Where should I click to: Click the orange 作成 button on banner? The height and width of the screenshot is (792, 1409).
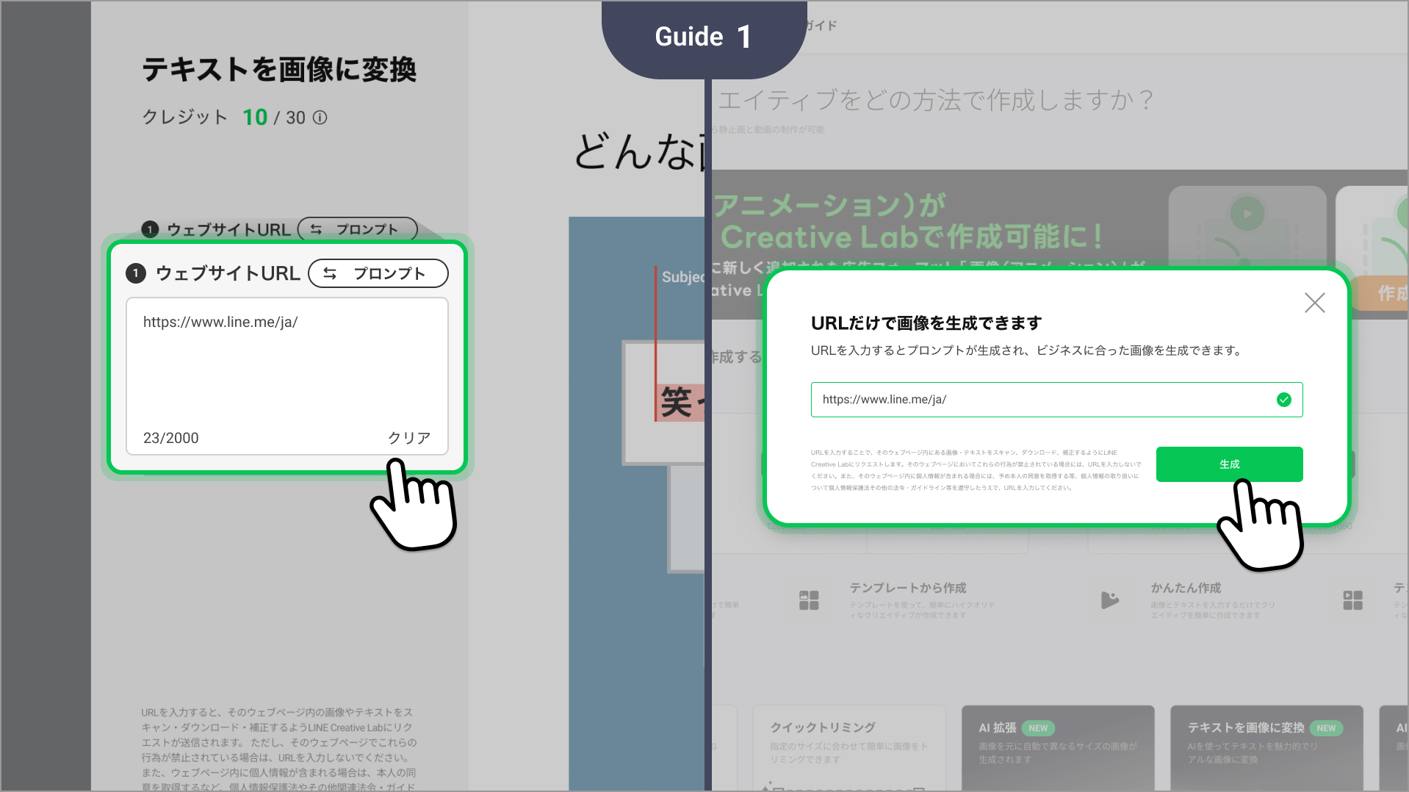[x=1388, y=293]
